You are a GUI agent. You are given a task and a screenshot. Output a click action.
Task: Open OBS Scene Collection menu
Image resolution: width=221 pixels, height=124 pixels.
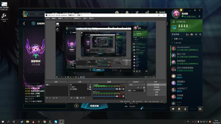(77, 18)
